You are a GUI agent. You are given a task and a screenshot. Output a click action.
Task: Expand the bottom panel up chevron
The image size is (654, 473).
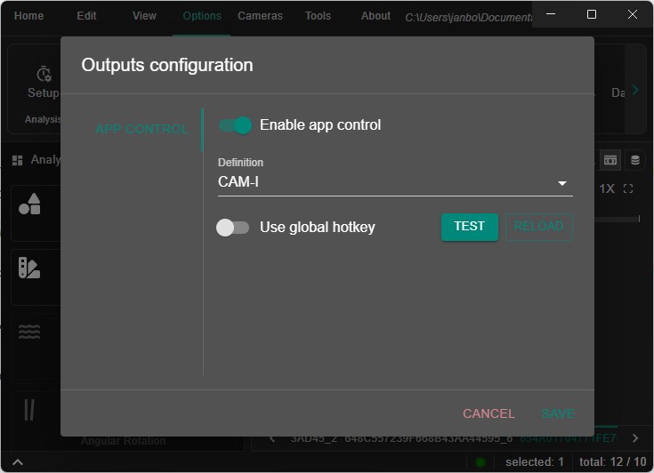point(18,462)
